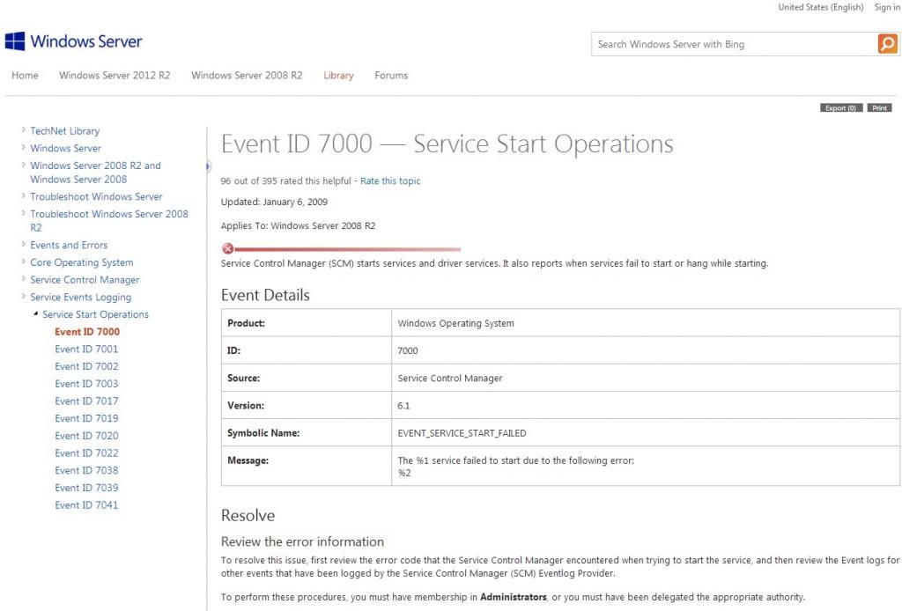Screen dimensions: 902x611
Task: Click the page title 'Event ID 7000 — Service Start Operations'
Action: click(447, 144)
